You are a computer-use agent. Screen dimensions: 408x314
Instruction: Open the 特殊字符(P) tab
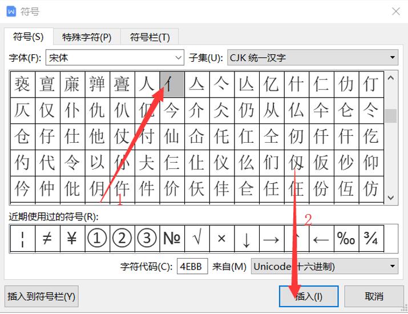point(87,37)
